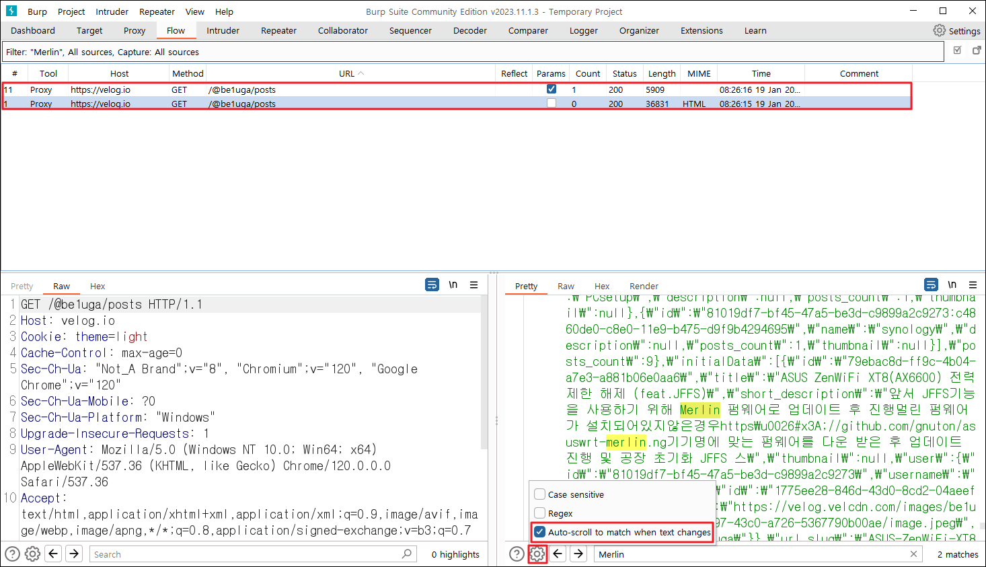The width and height of the screenshot is (986, 567).
Task: Toggle request pane word-wrap icon
Action: coord(432,285)
